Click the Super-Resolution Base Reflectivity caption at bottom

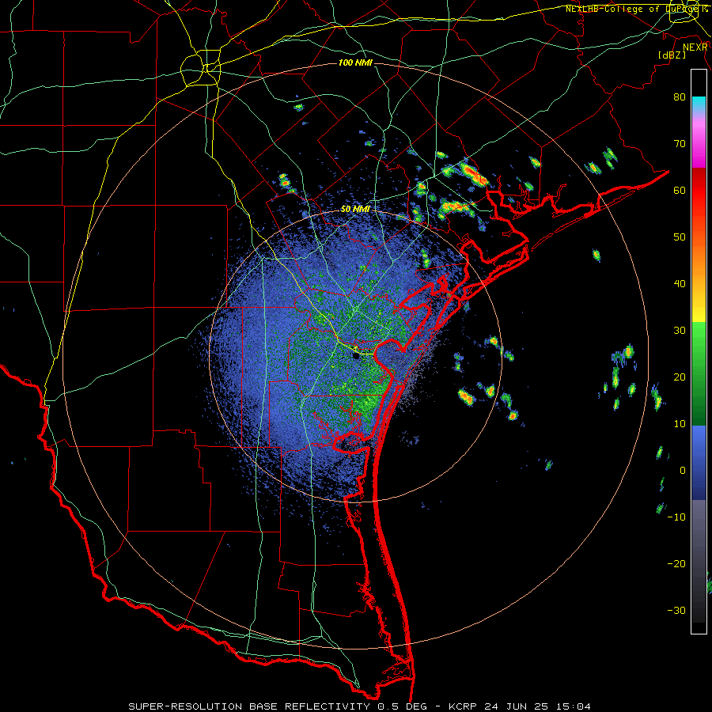[x=359, y=706]
